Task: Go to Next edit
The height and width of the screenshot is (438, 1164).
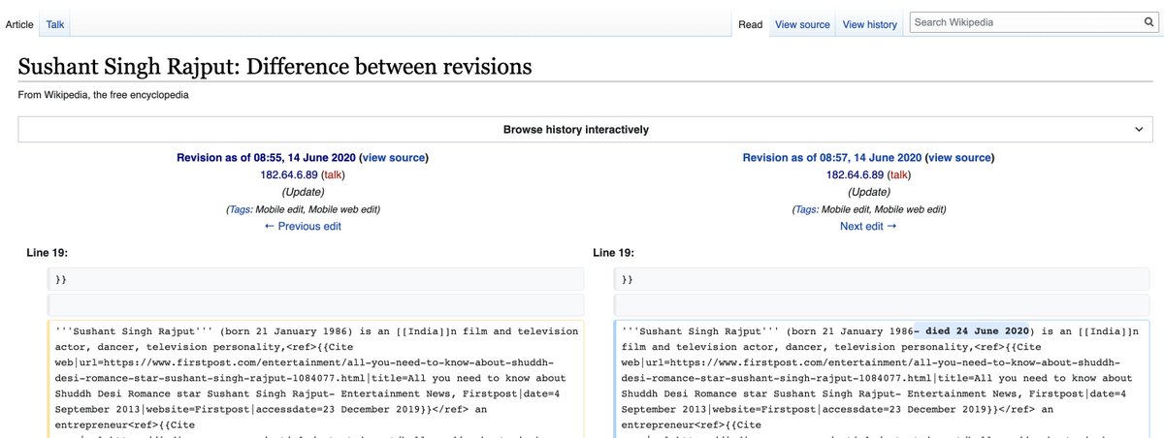Action: coord(868,226)
